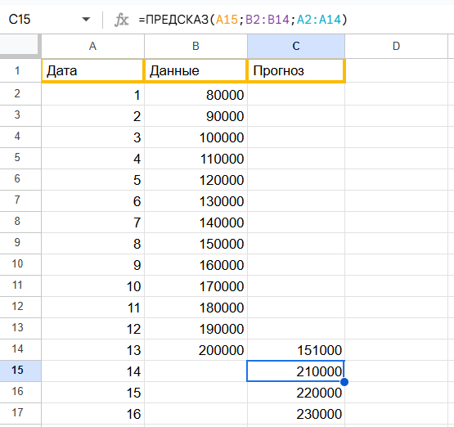Click cell with value 140000

(x=196, y=222)
